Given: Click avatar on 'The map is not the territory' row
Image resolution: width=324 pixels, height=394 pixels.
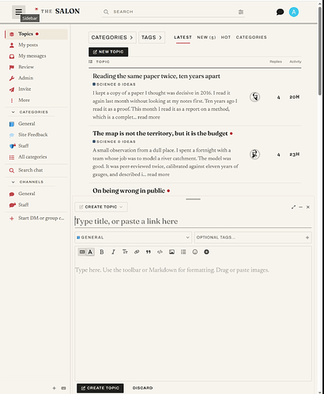Looking at the screenshot, I should pyautogui.click(x=254, y=154).
